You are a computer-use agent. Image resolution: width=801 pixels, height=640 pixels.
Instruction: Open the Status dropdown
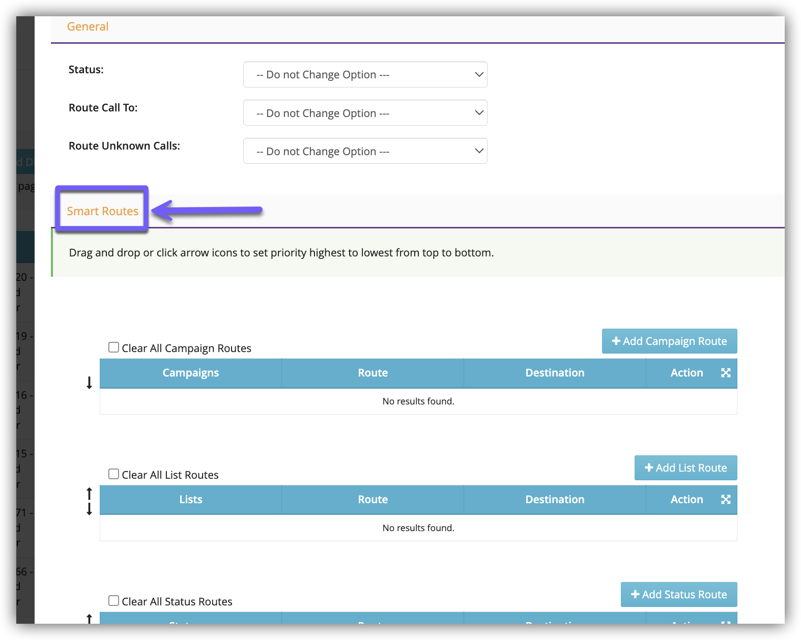[x=365, y=75]
